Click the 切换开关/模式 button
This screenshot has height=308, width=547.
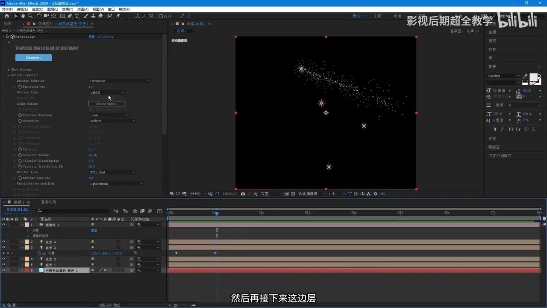tap(109, 305)
